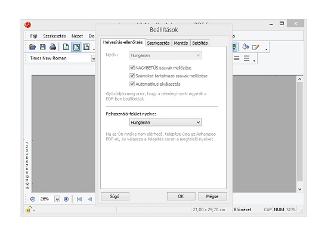Cancel with the Mégse button

click(212, 196)
